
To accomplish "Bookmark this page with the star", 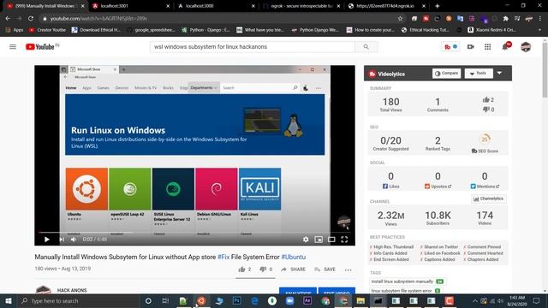I will coord(400,19).
